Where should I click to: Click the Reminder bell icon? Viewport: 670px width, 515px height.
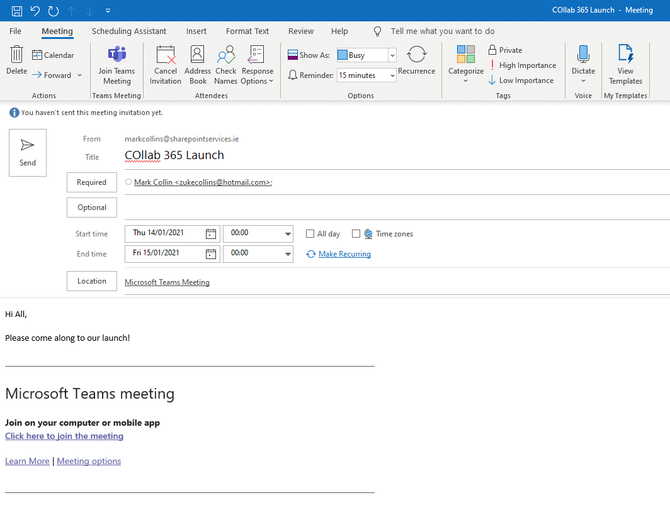point(293,75)
